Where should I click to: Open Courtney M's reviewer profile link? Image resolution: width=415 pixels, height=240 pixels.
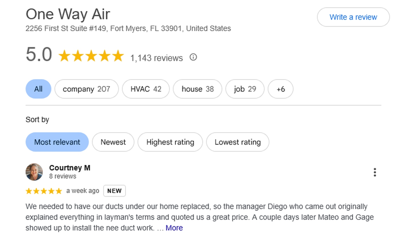pos(70,168)
